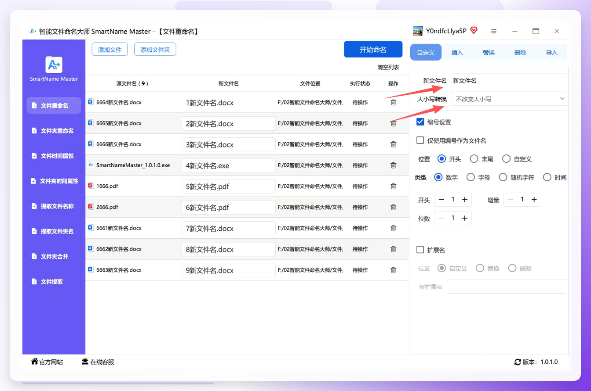Image resolution: width=591 pixels, height=391 pixels.
Task: Edit the new name field 4新文件名.exe
Action: pyautogui.click(x=229, y=165)
